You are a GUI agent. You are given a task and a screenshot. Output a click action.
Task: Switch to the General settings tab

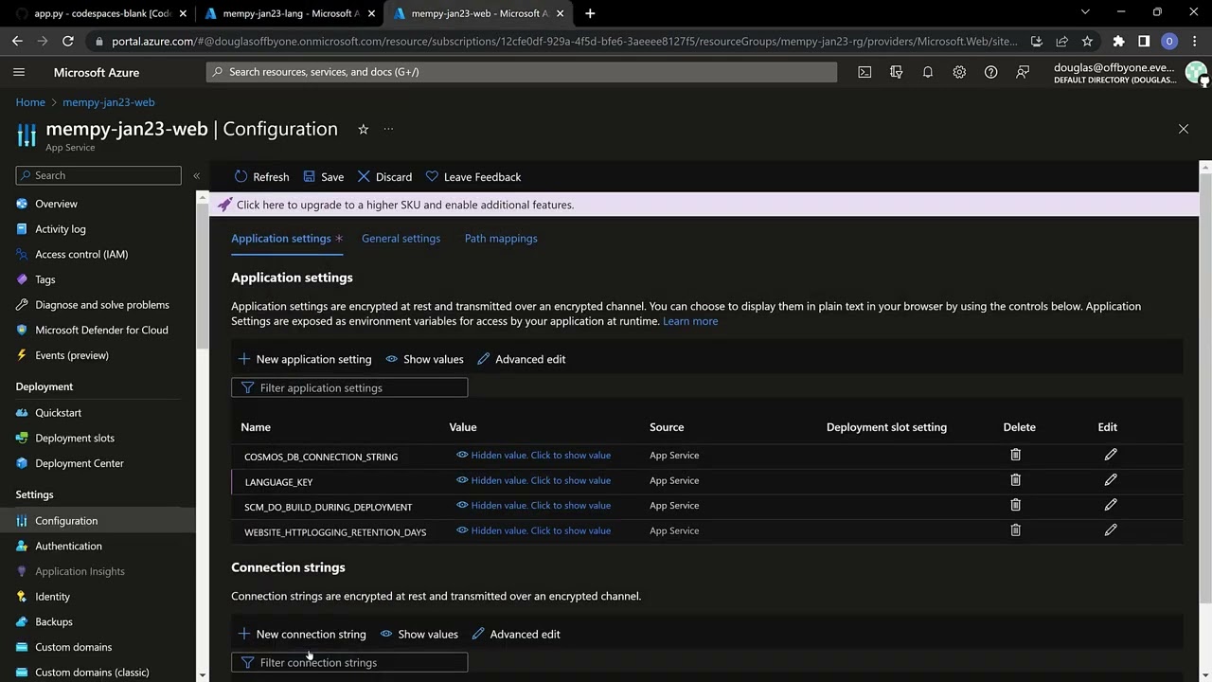click(401, 239)
